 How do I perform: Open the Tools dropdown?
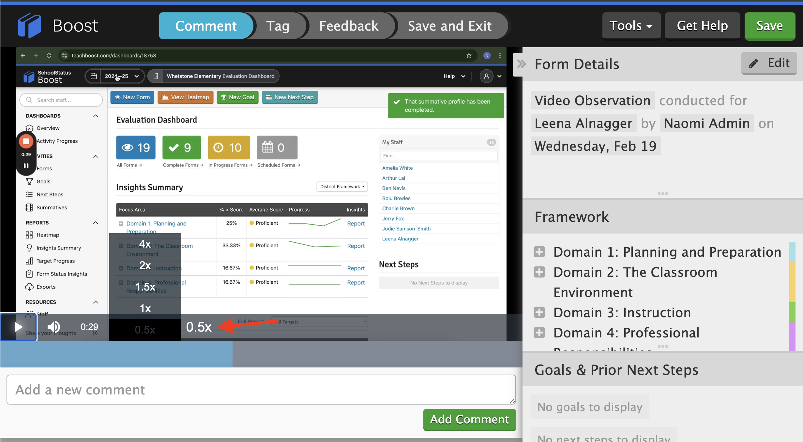click(631, 26)
